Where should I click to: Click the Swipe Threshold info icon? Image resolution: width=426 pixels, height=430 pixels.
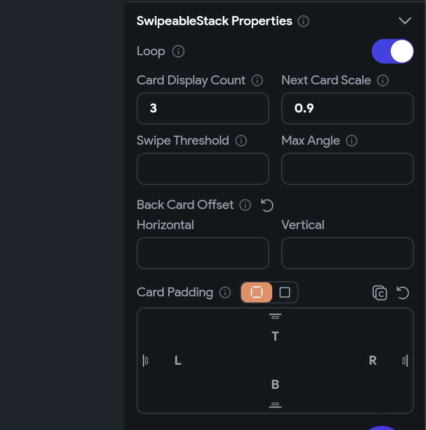[x=241, y=141]
